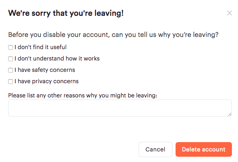The image size is (238, 162).
Task: Click the "I don't find it useful" label text
Action: 41,47
